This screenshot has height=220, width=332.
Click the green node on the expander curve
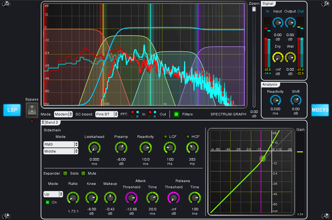coord(262,159)
